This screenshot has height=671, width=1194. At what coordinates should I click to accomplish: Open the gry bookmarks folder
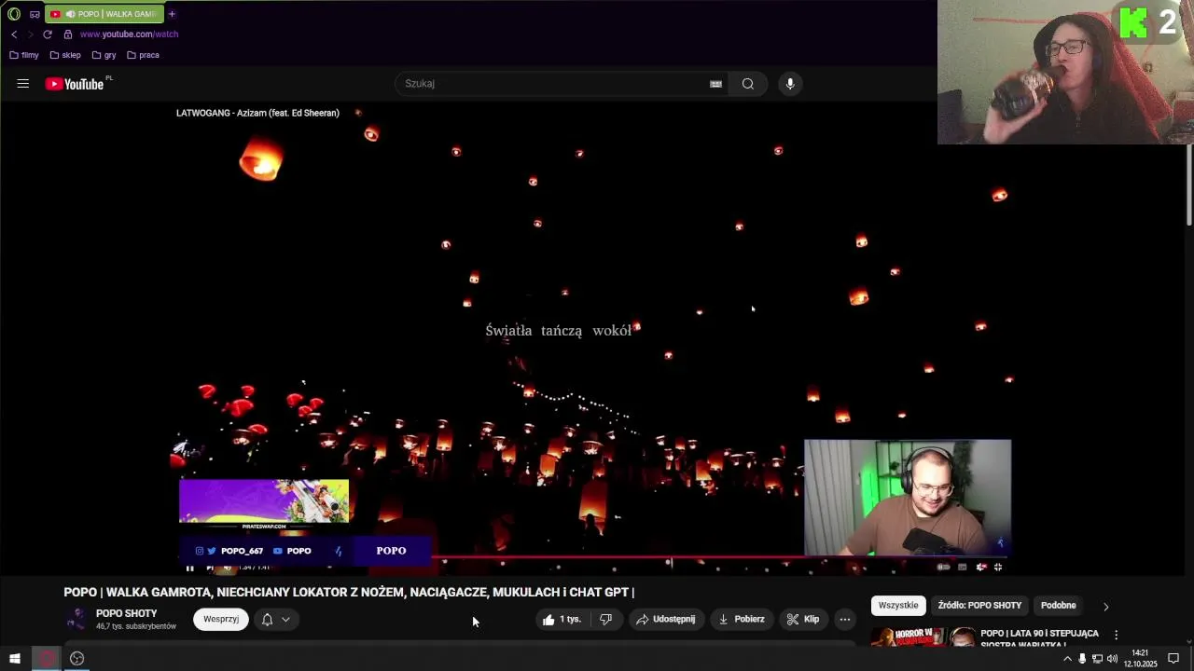(x=104, y=55)
